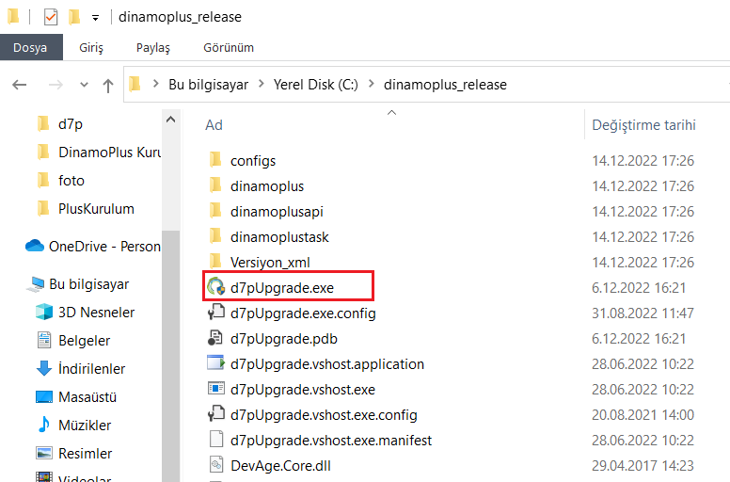
Task: Select the DinamoPlus Kuru folder in the navigation pane
Action: (109, 153)
